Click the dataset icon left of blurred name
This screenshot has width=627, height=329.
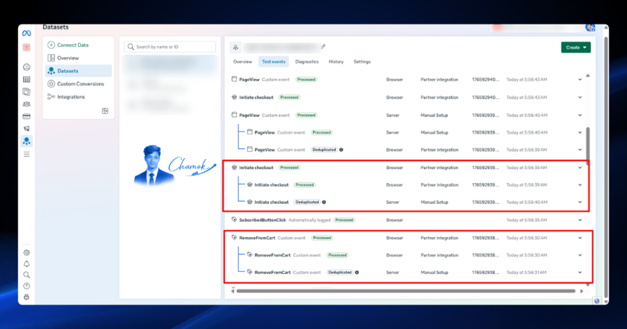236,48
